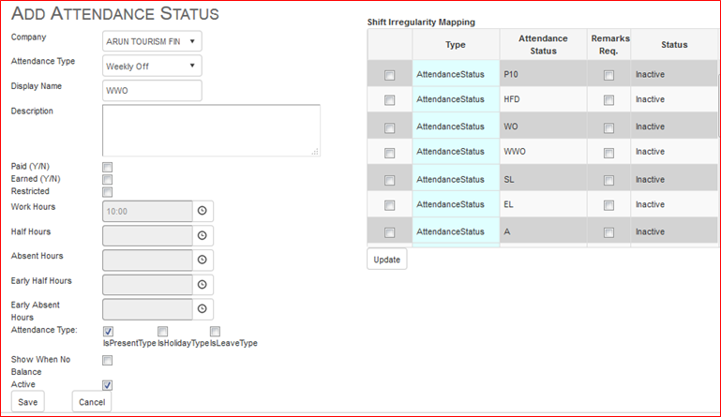This screenshot has height=417, width=721.
Task: Open the Early Absent Hours clock picker
Action: point(203,309)
